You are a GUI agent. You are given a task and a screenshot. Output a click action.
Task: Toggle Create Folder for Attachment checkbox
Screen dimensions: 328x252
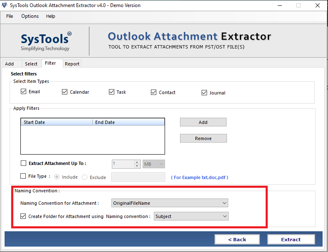[x=23, y=216]
